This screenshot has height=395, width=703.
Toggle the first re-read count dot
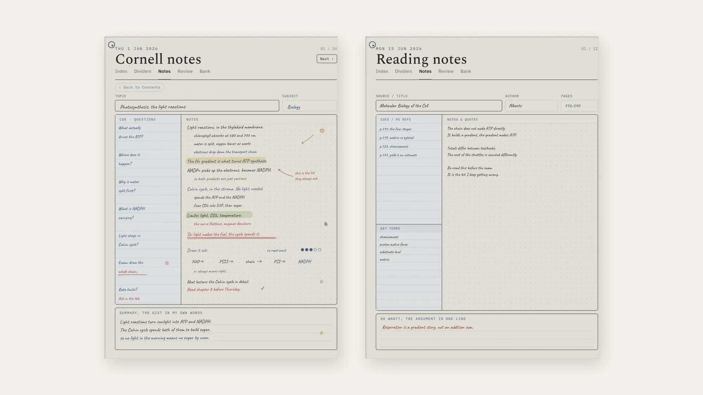(x=302, y=250)
